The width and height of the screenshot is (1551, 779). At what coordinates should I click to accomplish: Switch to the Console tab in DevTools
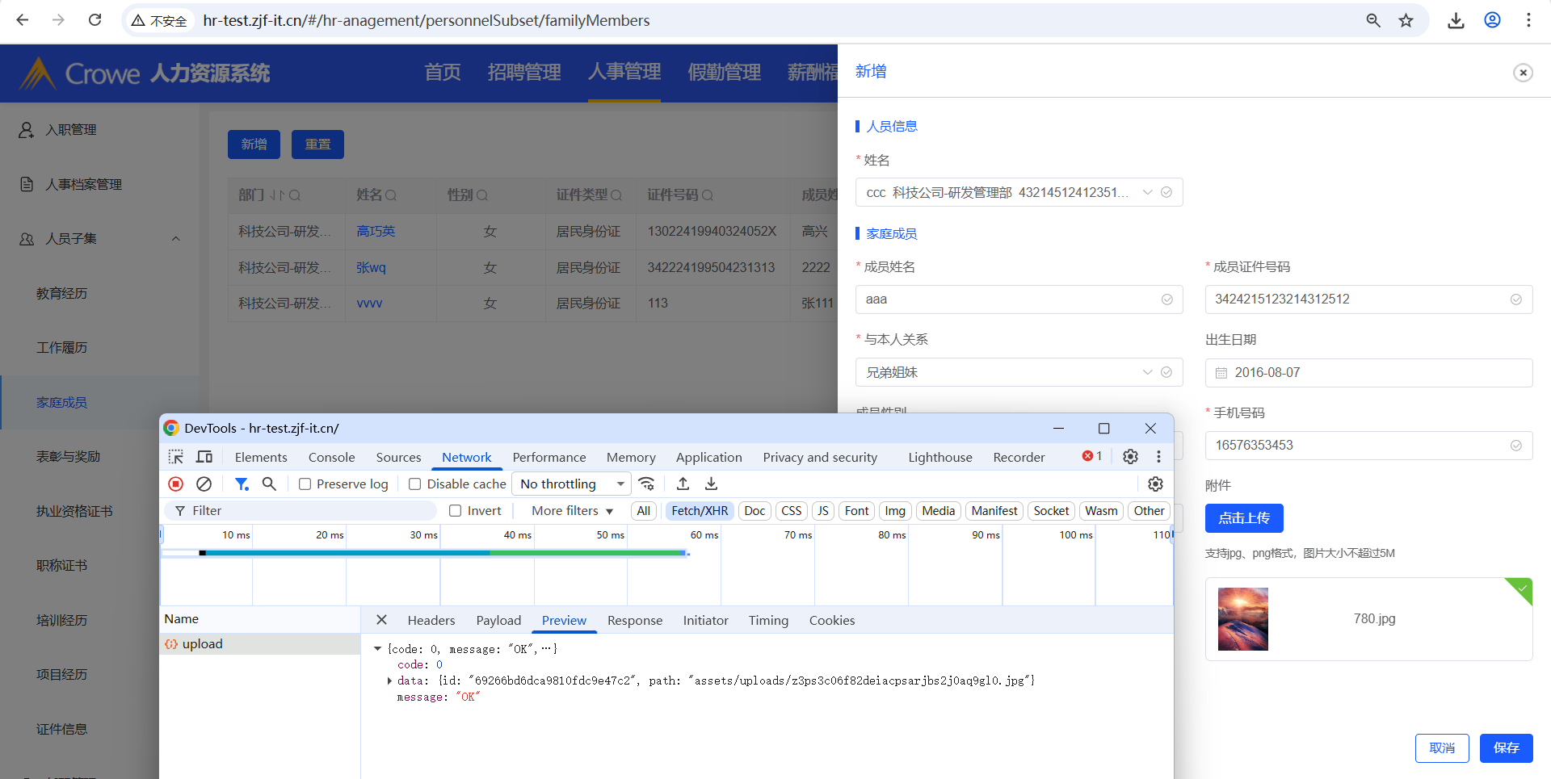331,457
